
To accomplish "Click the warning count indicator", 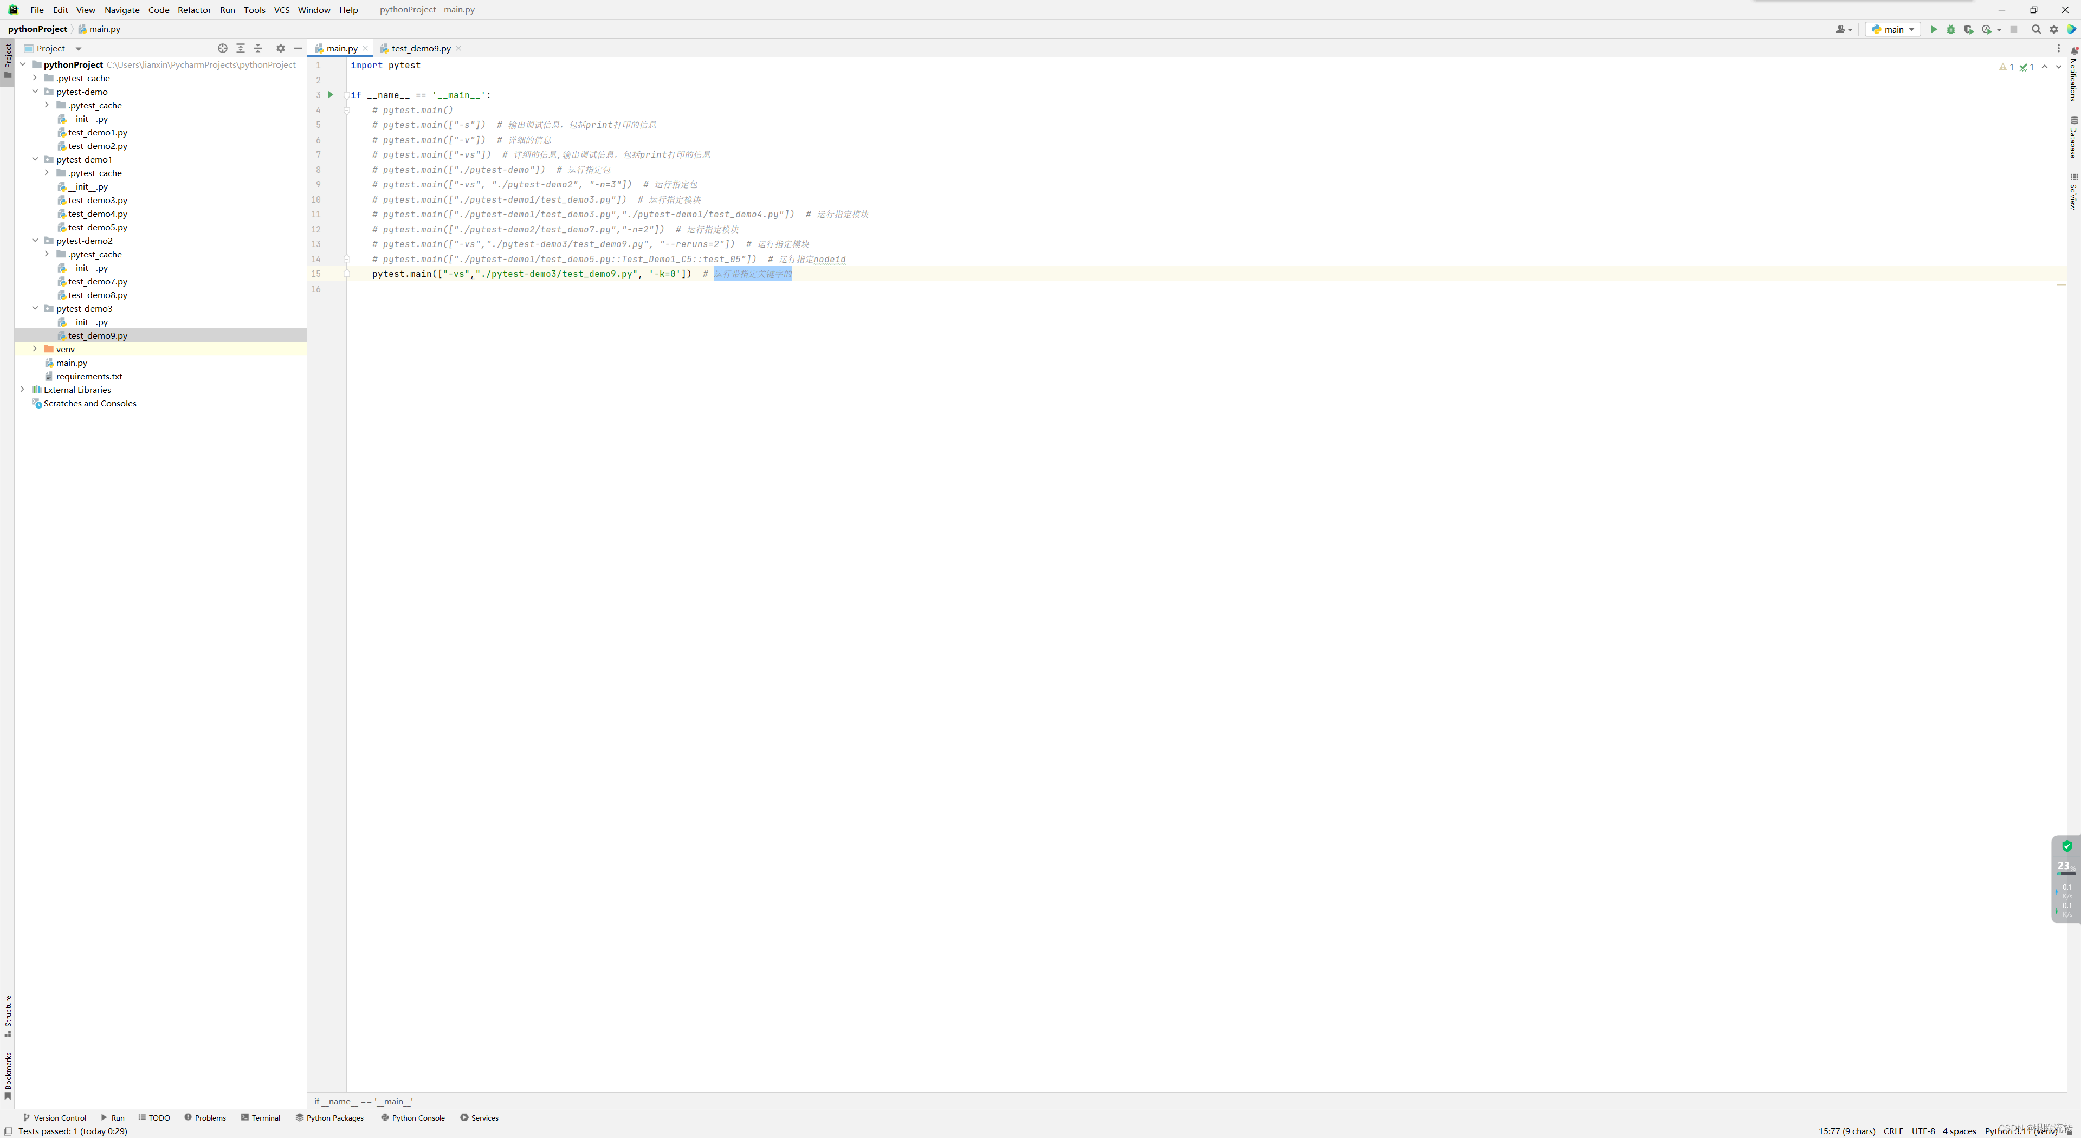I will coord(2006,67).
